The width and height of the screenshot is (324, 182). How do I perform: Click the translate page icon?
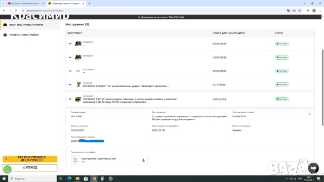289,11
